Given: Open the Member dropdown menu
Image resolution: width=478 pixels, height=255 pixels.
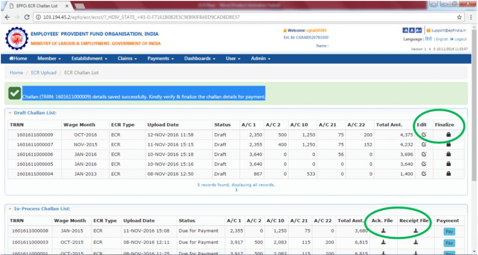Looking at the screenshot, I should [x=49, y=58].
